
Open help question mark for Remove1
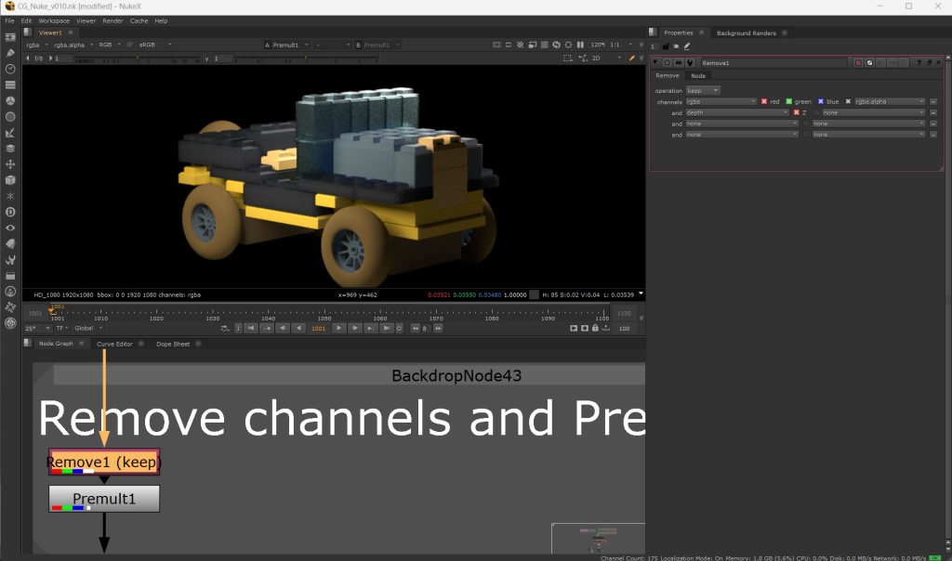[919, 62]
